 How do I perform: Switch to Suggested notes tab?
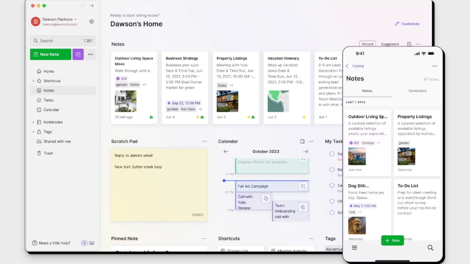pos(390,44)
